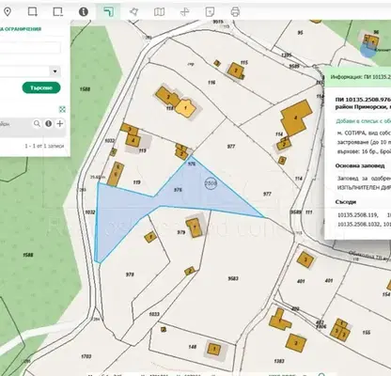This screenshot has height=376, width=391.
Task: Select the polygon drawing tool
Action: 133,12
